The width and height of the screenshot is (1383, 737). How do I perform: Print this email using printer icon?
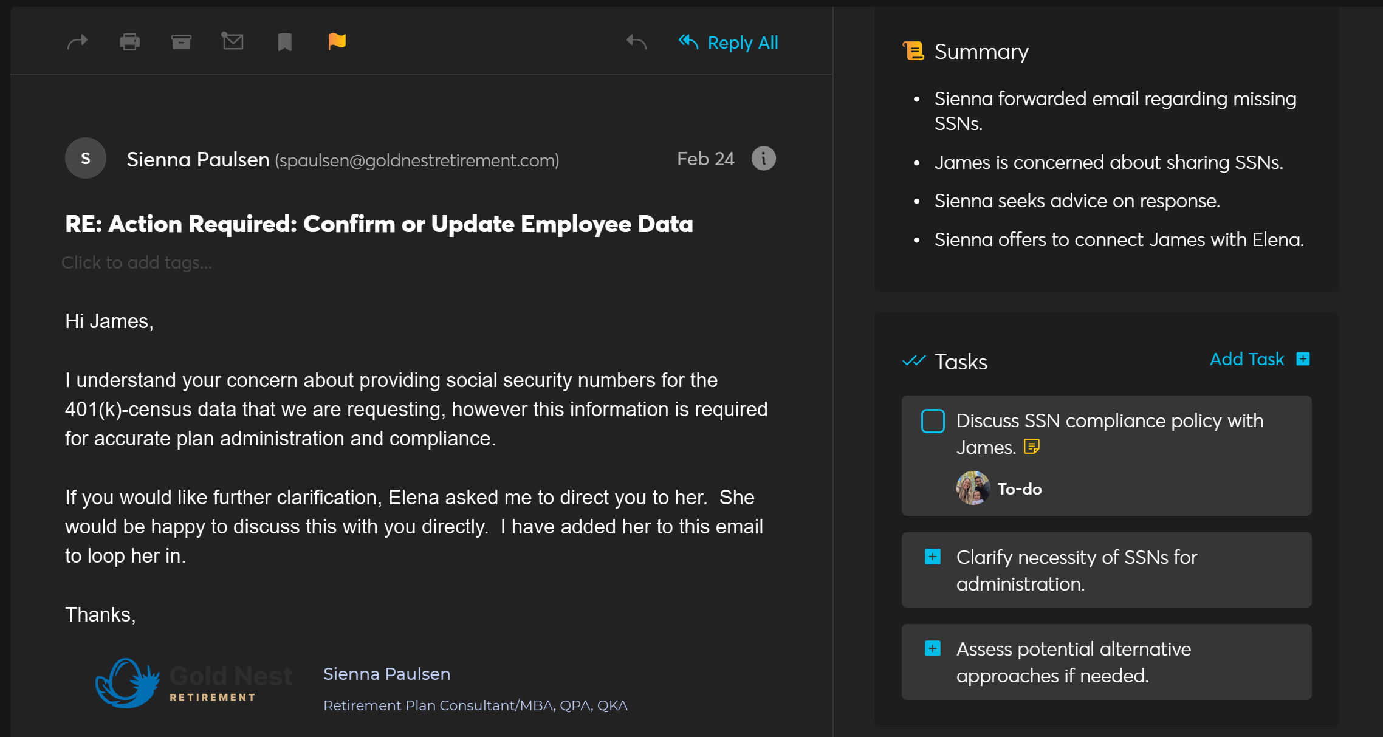coord(129,42)
